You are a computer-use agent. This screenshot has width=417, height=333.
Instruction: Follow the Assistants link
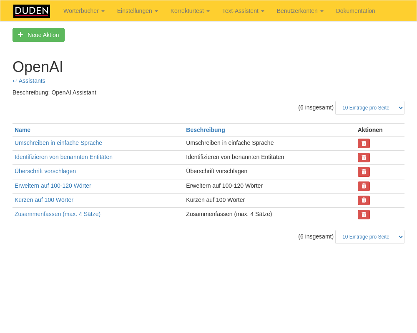(31, 81)
